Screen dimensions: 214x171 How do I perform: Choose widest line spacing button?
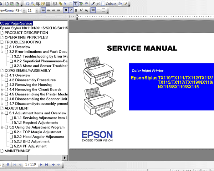coord(103,10)
